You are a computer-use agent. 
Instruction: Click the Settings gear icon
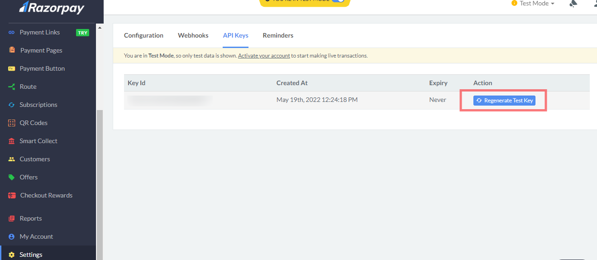pyautogui.click(x=12, y=255)
